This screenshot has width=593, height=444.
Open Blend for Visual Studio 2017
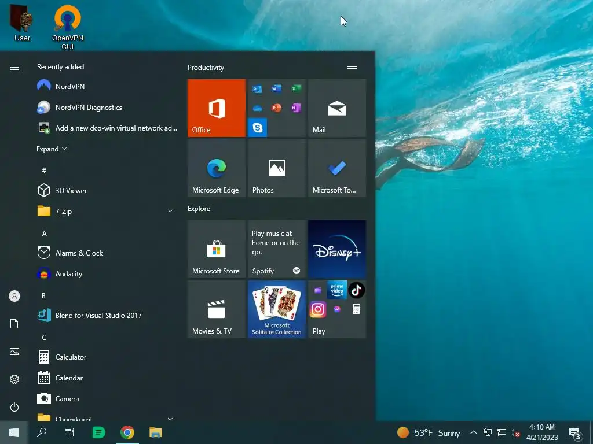106,315
